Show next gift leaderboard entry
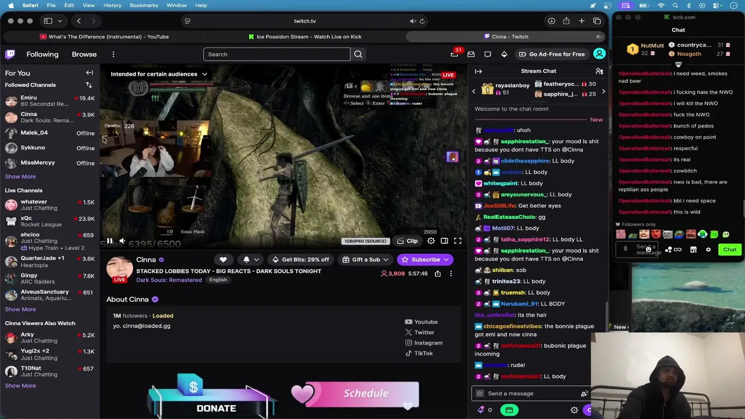The height and width of the screenshot is (419, 745). point(603,91)
